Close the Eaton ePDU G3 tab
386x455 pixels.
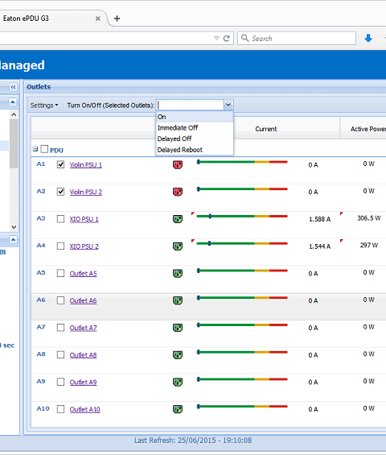[x=98, y=19]
